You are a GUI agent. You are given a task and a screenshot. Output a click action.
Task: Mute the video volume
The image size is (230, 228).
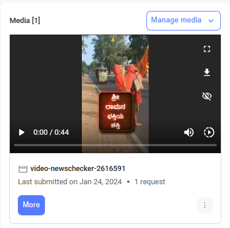(189, 132)
